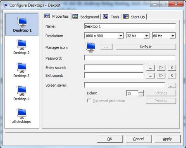Confirm with the OK button
186x148 pixels.
(110, 139)
